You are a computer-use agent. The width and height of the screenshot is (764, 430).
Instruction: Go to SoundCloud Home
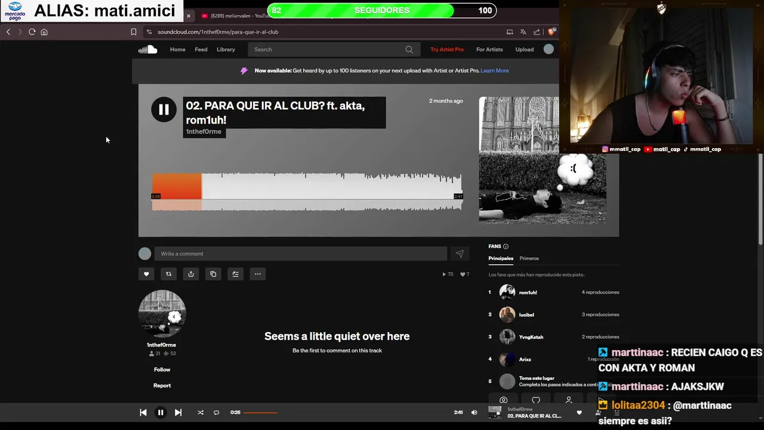point(177,50)
